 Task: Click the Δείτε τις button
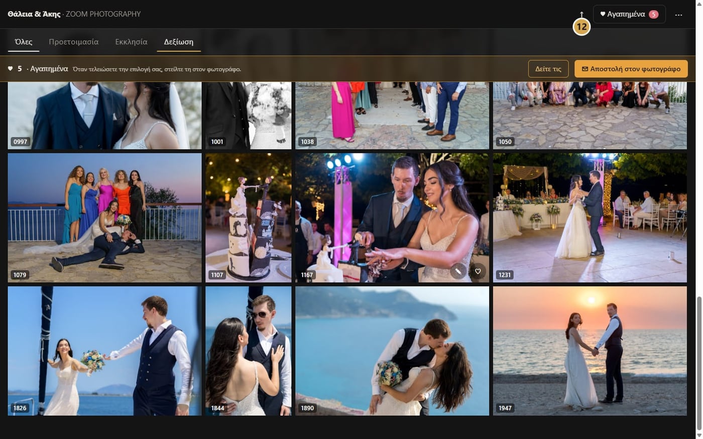pyautogui.click(x=548, y=69)
